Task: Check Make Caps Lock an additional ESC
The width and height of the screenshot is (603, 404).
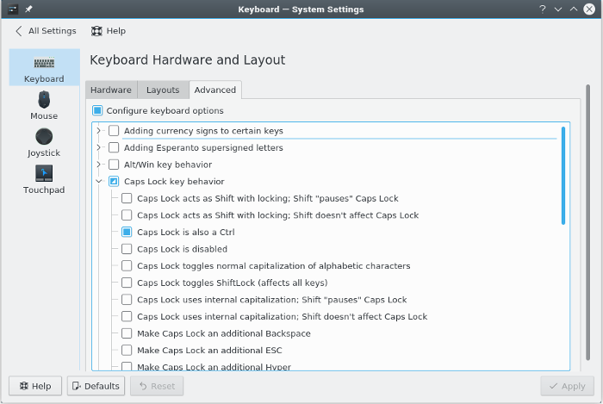Action: pos(127,351)
